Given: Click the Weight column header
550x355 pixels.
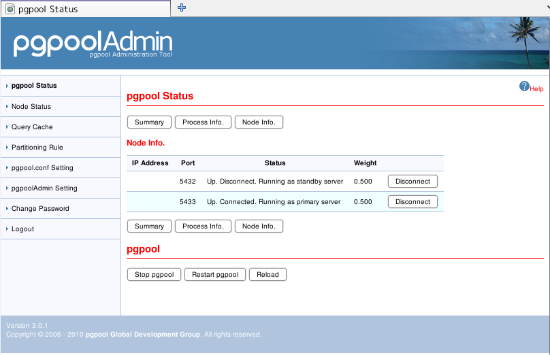Looking at the screenshot, I should [x=365, y=163].
